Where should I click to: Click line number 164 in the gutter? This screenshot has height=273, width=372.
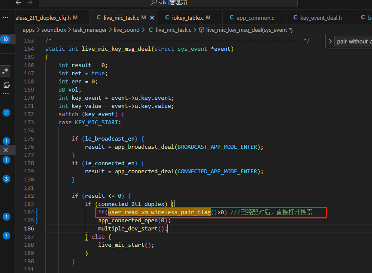29,49
